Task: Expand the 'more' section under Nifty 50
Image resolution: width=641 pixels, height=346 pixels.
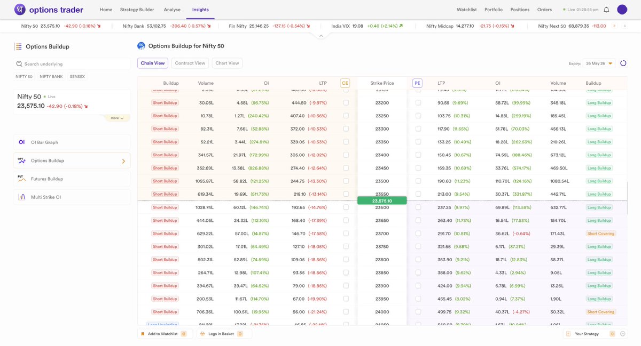Action: [x=117, y=118]
